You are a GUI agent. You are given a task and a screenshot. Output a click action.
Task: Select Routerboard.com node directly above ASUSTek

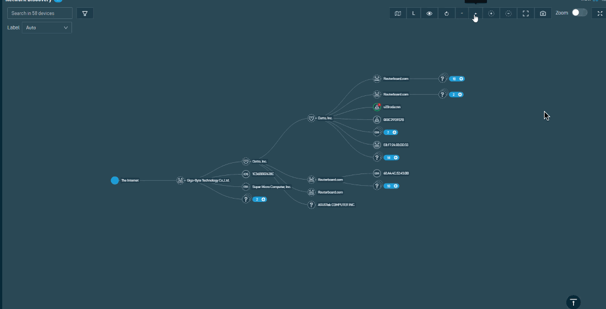pos(312,192)
